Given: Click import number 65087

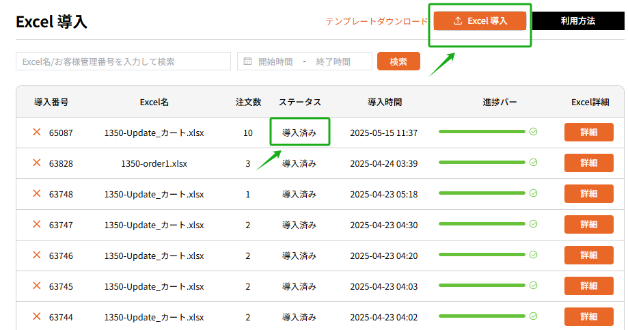Looking at the screenshot, I should tap(61, 133).
